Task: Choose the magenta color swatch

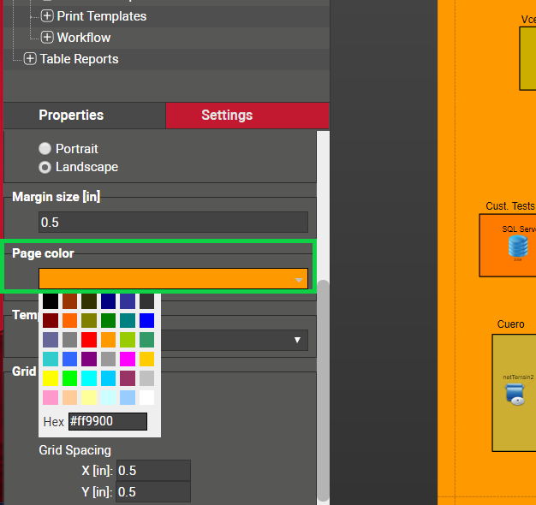Action: (x=127, y=359)
